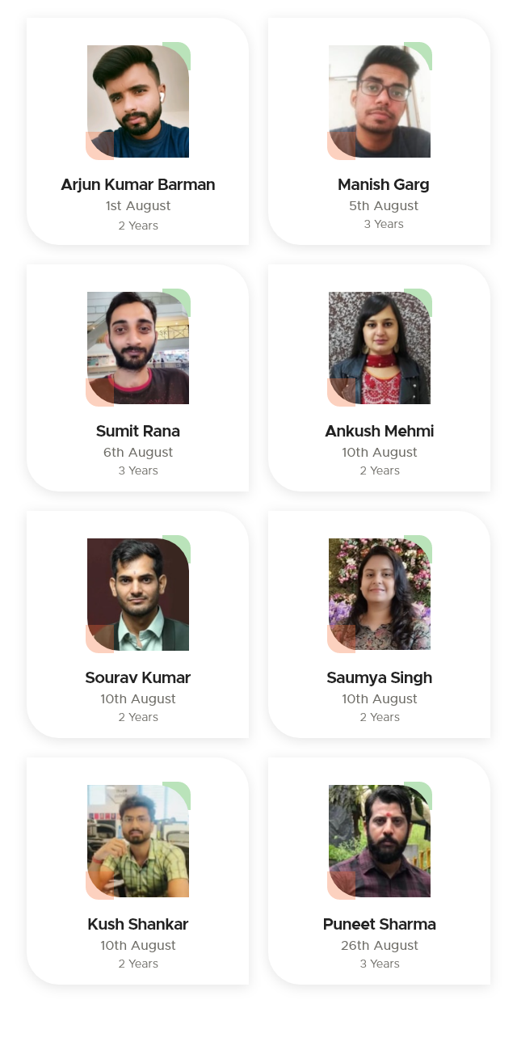Click the 1st August date label
Image resolution: width=517 pixels, height=1042 pixels.
tap(138, 205)
